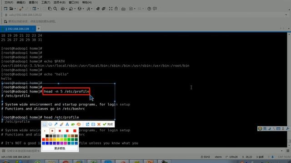The width and height of the screenshot is (291, 163).
Task: Open the 选项卡(B) menu
Action: (60, 2)
